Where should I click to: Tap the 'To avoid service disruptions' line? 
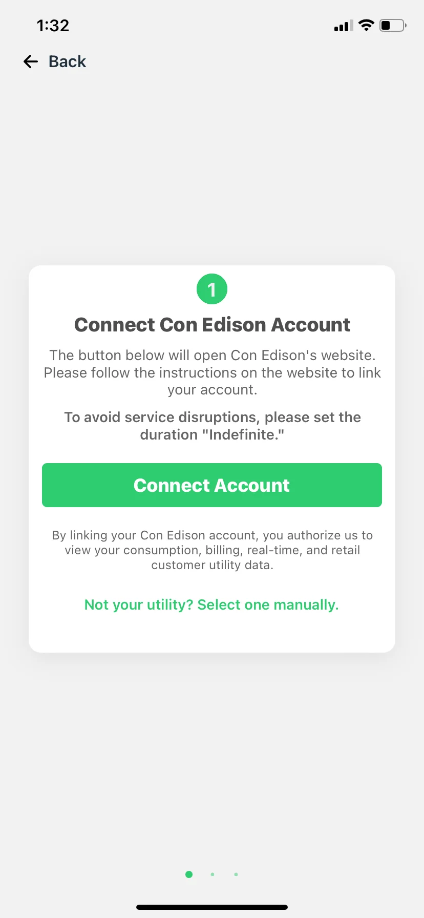(212, 418)
